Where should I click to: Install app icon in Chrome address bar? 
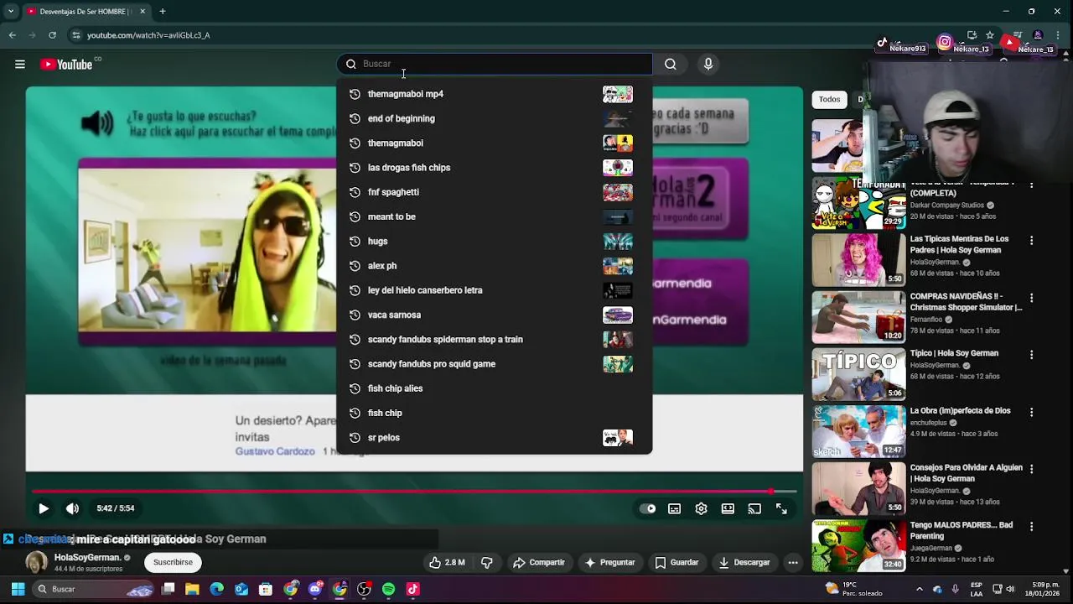pyautogui.click(x=972, y=35)
